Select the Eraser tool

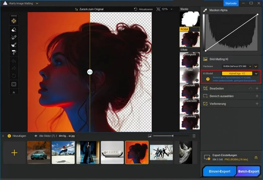click(14, 29)
